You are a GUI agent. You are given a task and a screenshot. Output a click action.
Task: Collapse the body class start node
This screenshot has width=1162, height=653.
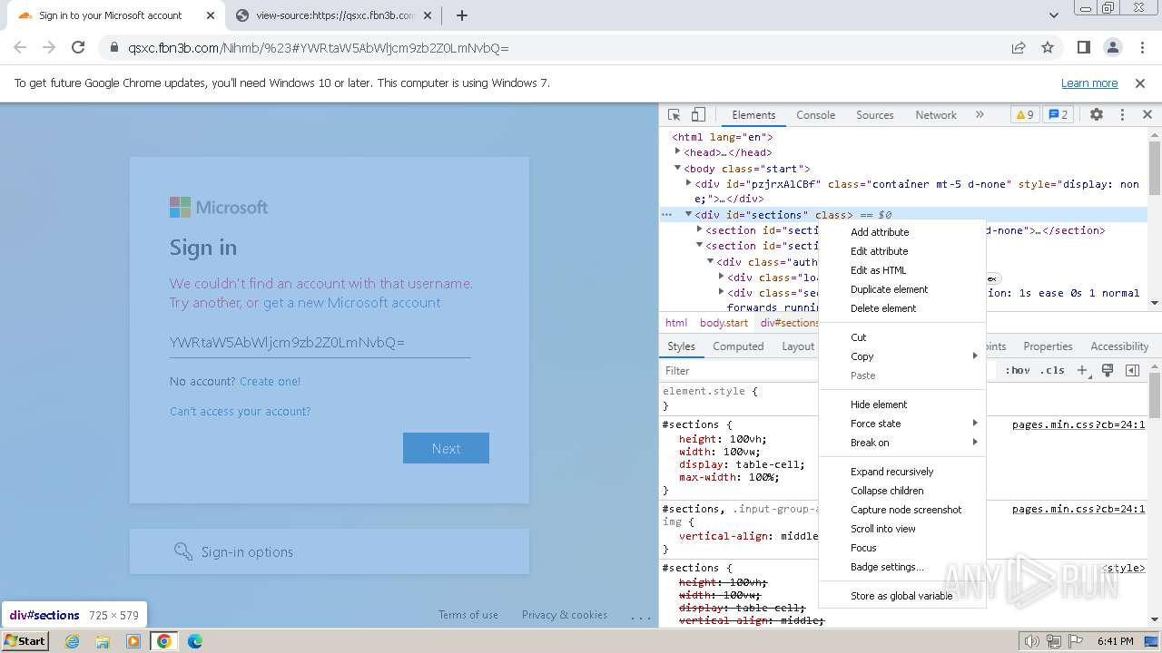(x=677, y=168)
